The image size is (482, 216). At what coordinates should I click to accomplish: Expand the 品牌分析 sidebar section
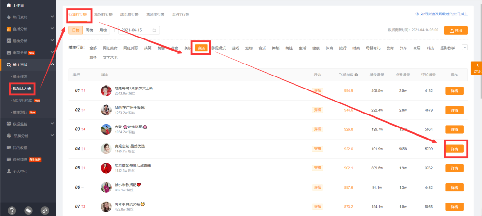coord(52,136)
